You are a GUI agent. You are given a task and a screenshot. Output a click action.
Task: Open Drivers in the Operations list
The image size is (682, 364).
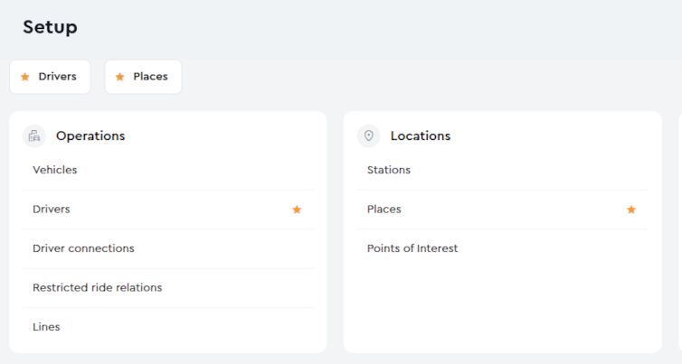click(168, 210)
